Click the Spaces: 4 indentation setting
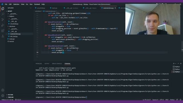Image resolution: width=183 pixels, height=103 pixels. click(x=155, y=100)
